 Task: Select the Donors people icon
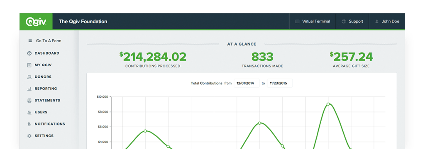click(29, 77)
